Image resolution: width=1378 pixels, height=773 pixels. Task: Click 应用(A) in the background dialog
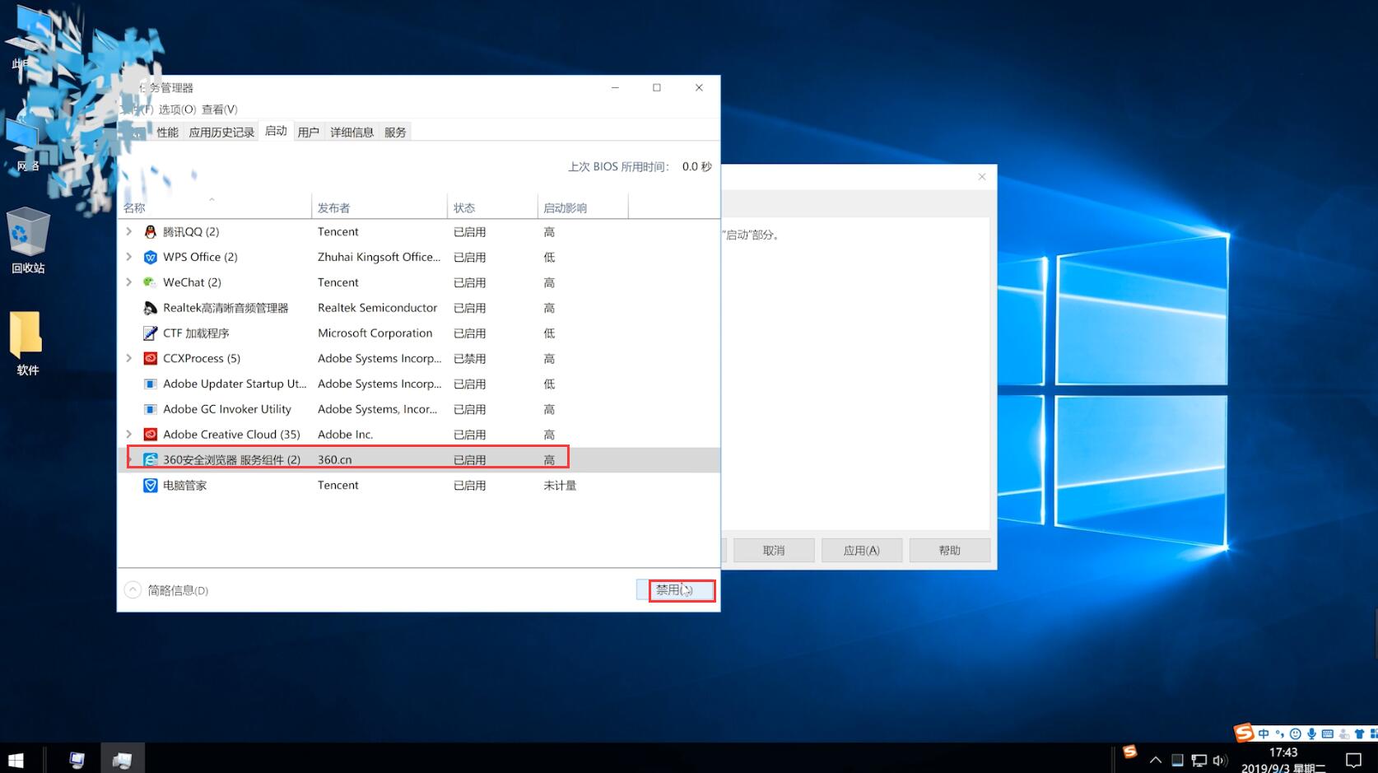pyautogui.click(x=862, y=551)
